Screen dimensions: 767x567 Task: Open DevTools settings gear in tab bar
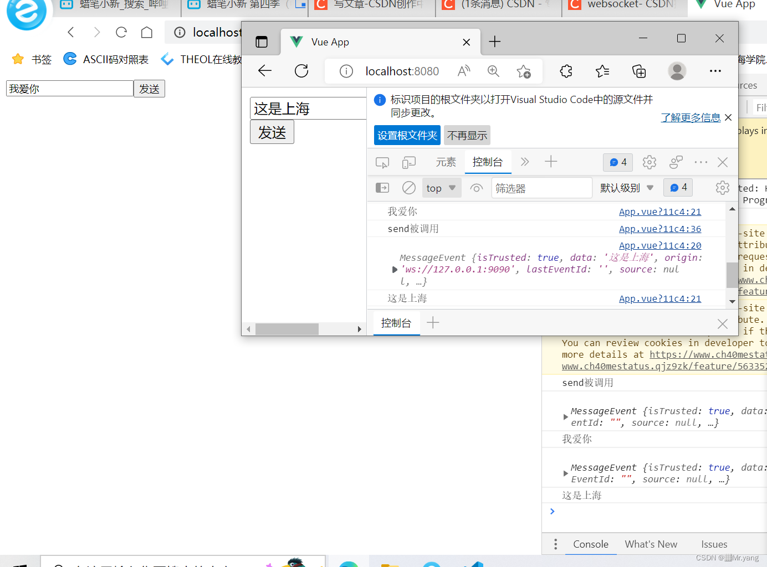pos(650,162)
